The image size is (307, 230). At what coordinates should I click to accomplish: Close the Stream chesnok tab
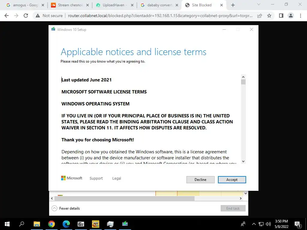click(x=88, y=5)
